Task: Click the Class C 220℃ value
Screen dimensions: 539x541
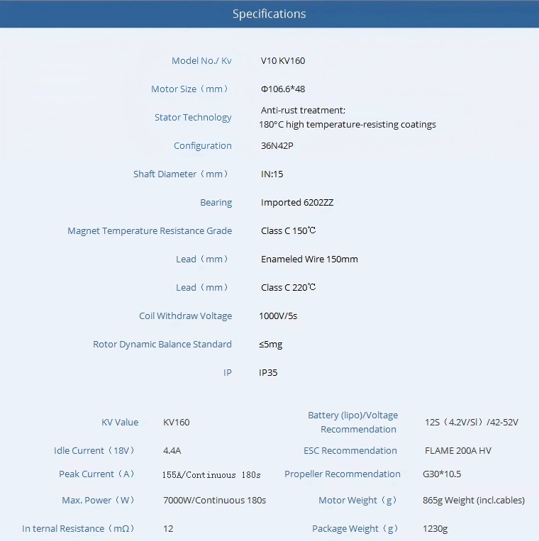Action: (288, 288)
